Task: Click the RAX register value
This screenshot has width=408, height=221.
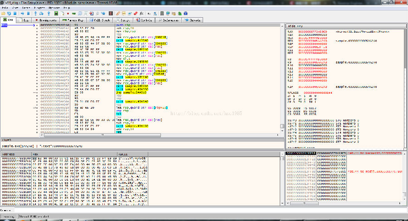Action: click(312, 32)
